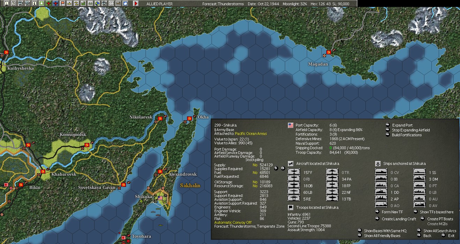Click 'Expand Port' option
Image resolution: width=460 pixels, height=244 pixels.
point(402,125)
